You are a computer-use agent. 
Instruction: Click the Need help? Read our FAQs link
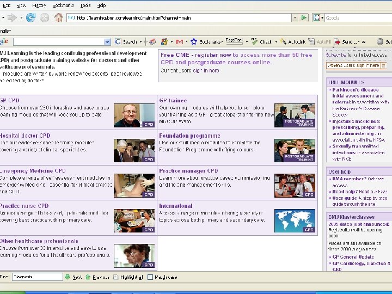click(360, 192)
